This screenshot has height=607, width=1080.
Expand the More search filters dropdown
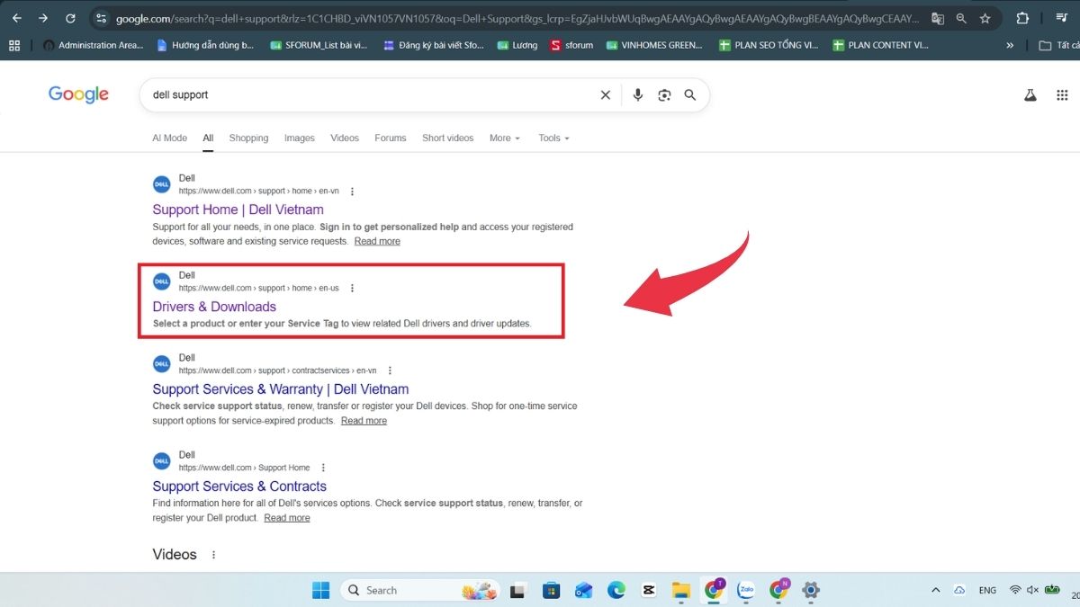coord(505,138)
